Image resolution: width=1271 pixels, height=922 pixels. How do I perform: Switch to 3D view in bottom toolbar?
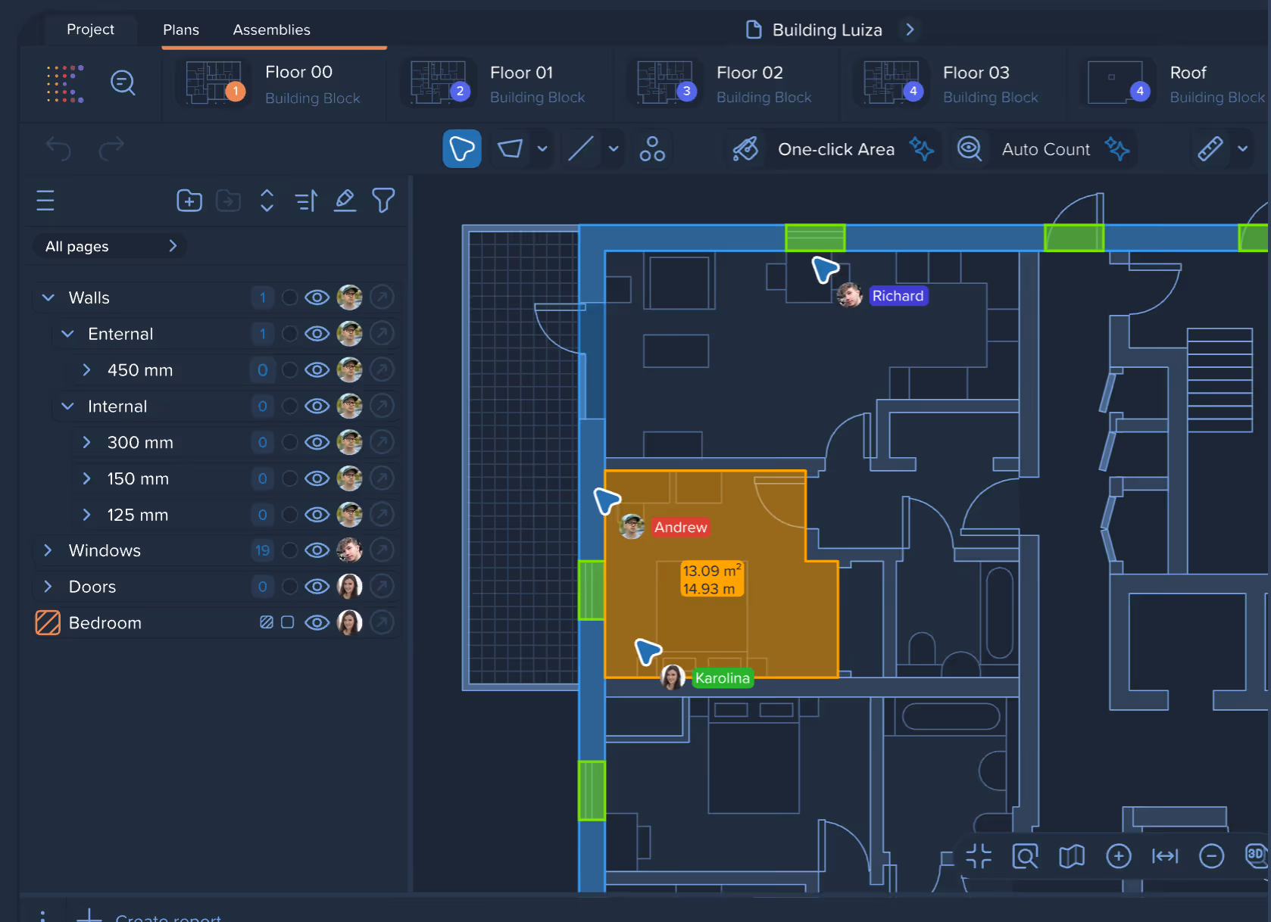[x=1255, y=856]
